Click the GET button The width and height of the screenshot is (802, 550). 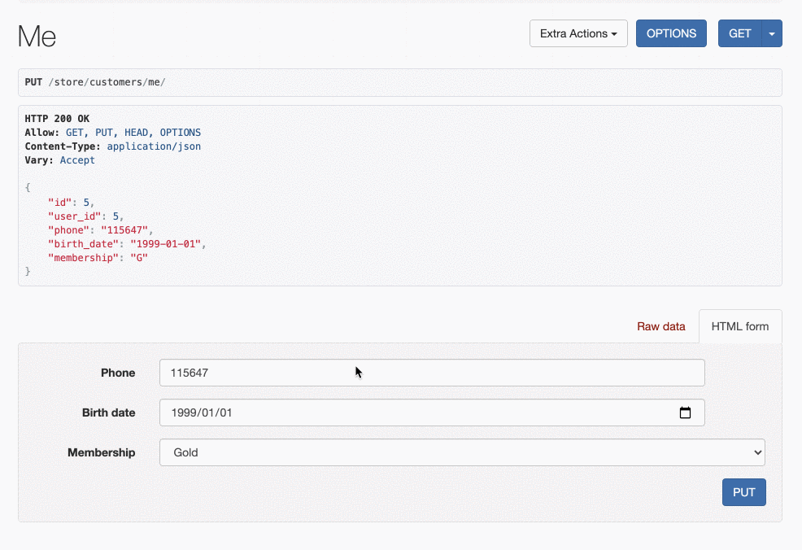[x=739, y=34]
